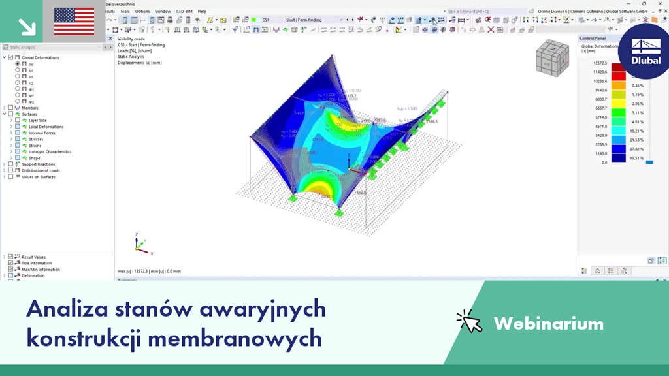The image size is (669, 376).
Task: Go to previous load case arrow
Action: [x=348, y=20]
